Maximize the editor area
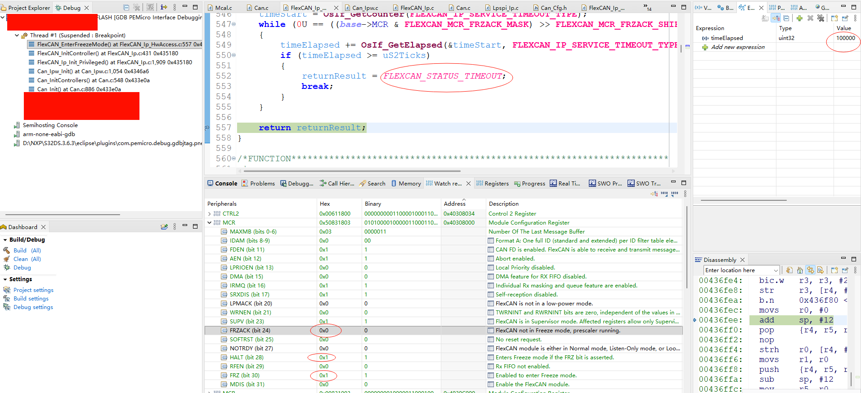This screenshot has width=861, height=393. point(684,7)
